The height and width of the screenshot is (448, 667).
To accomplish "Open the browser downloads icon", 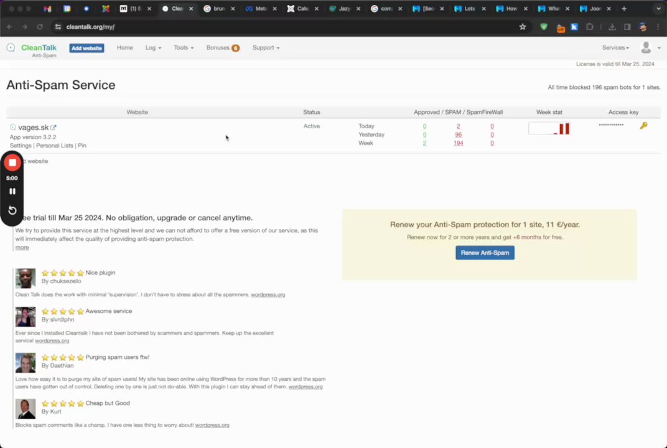I will click(x=612, y=27).
